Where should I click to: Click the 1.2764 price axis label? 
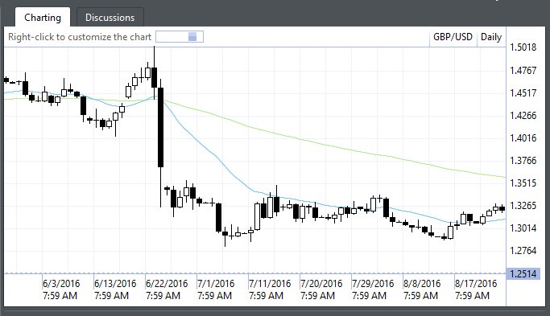point(523,251)
